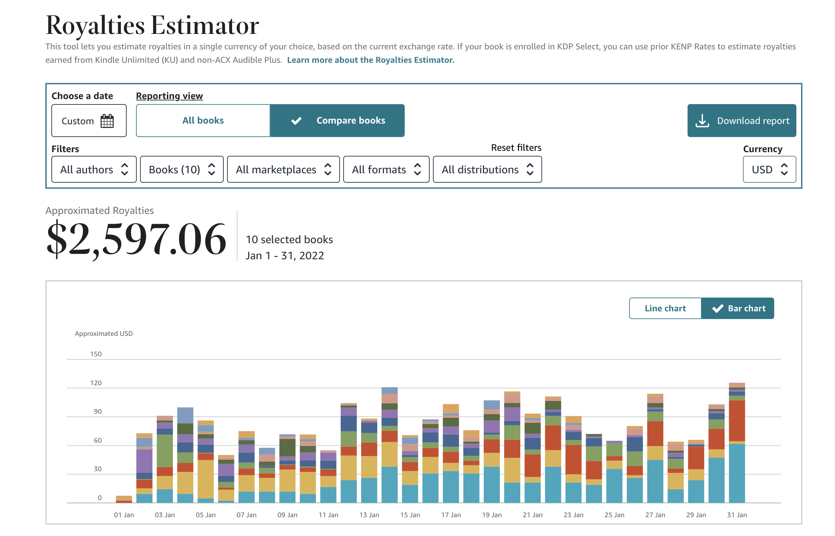Click the checkmark icon on Bar chart
The width and height of the screenshot is (835, 536).
click(717, 308)
